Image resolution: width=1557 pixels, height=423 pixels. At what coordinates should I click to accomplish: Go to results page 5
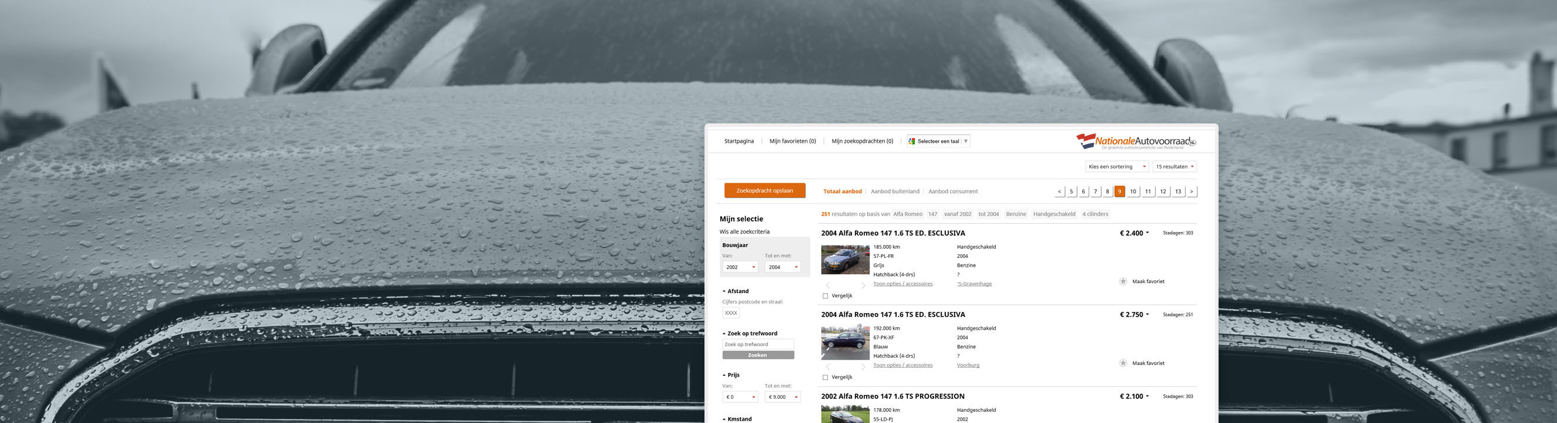[x=1071, y=192]
